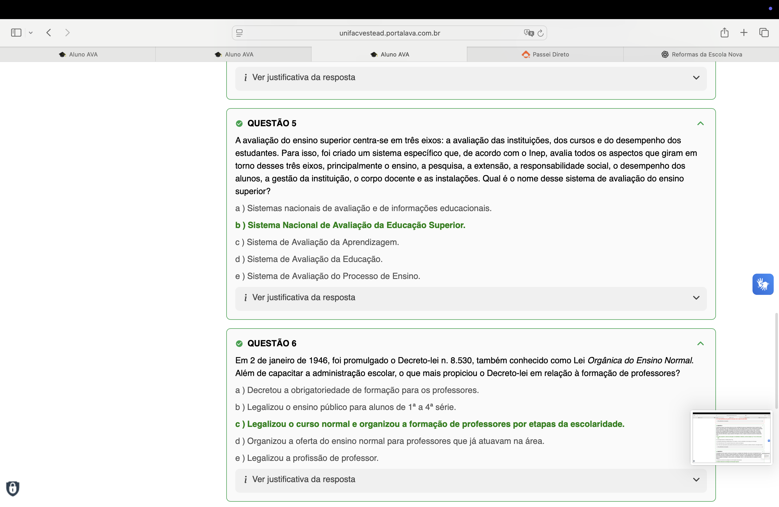Select option c) Legalizou o curso normal
This screenshot has height=507, width=779.
coord(430,424)
